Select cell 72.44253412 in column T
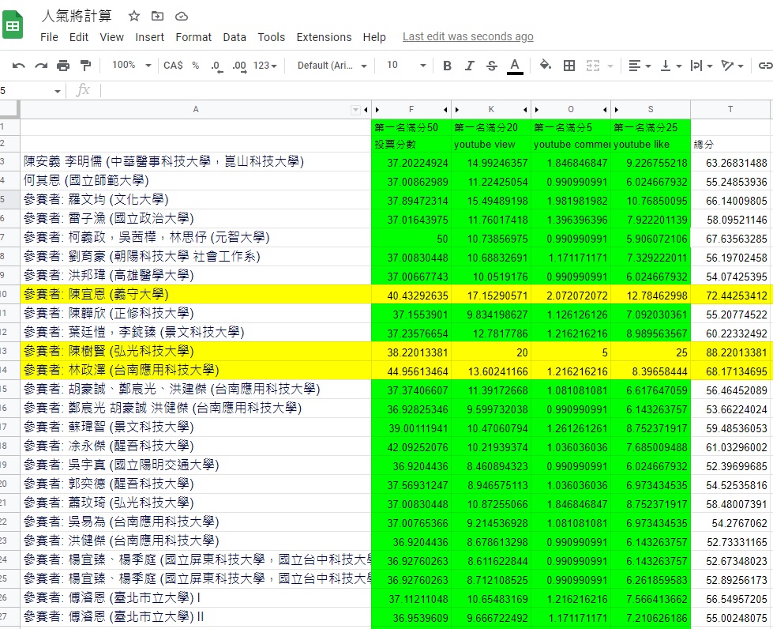The width and height of the screenshot is (773, 629). (730, 295)
